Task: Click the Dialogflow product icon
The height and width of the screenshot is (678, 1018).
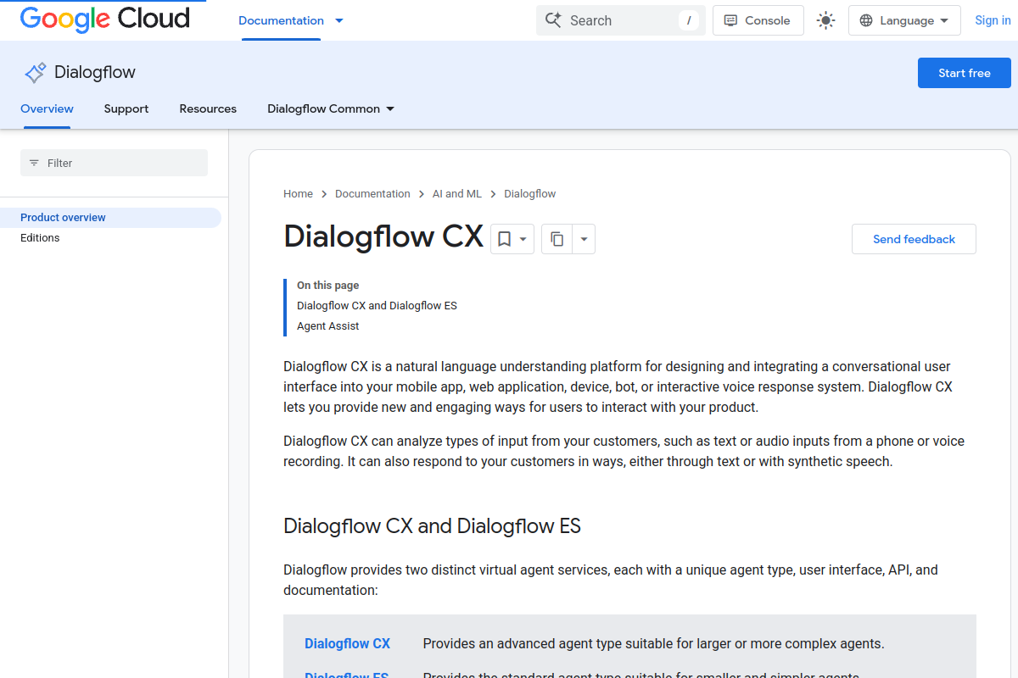Action: click(36, 73)
